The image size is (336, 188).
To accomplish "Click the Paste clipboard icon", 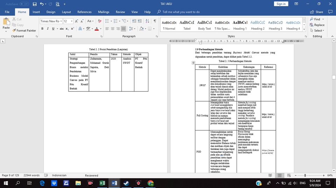I will point(6,22).
